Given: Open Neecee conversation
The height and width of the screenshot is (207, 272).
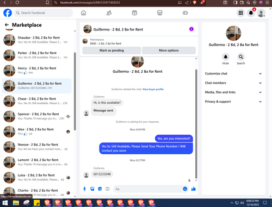Looking at the screenshot, I should [37, 147].
